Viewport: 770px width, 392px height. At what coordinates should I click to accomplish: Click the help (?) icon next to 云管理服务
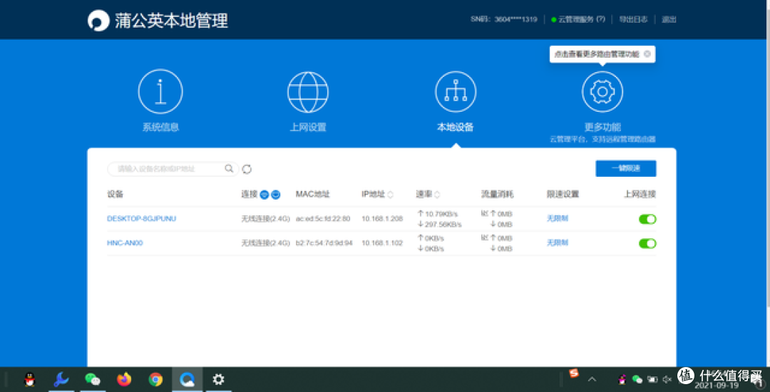pyautogui.click(x=600, y=20)
